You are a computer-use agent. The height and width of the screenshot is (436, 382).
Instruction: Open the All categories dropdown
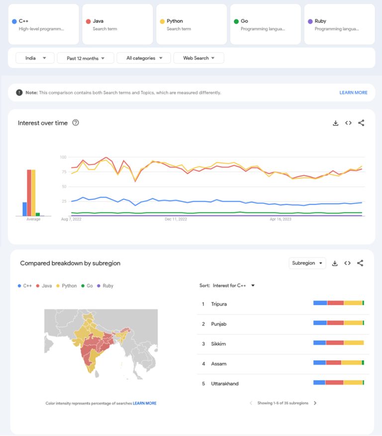(x=144, y=58)
